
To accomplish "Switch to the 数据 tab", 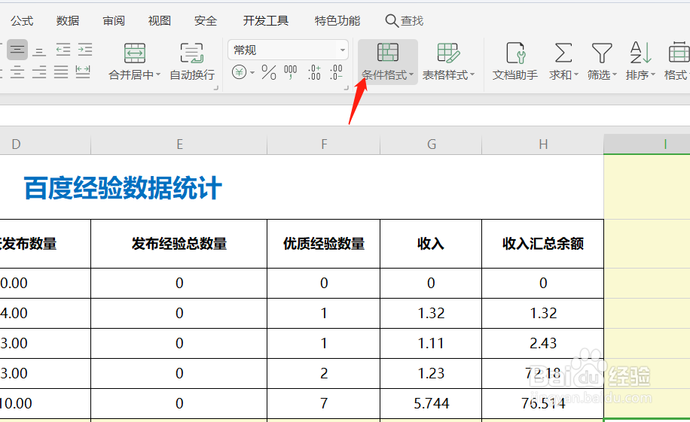I will (x=68, y=20).
